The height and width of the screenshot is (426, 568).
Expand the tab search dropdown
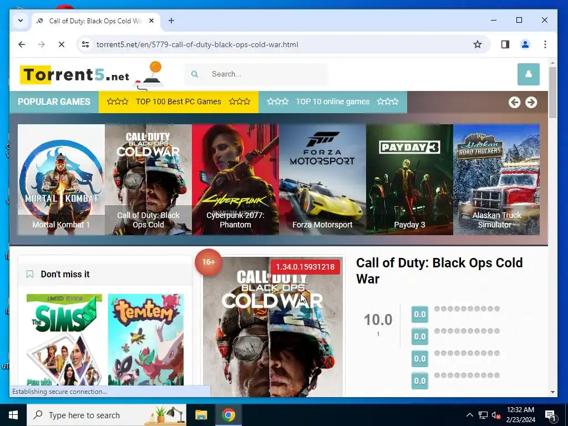(x=21, y=21)
